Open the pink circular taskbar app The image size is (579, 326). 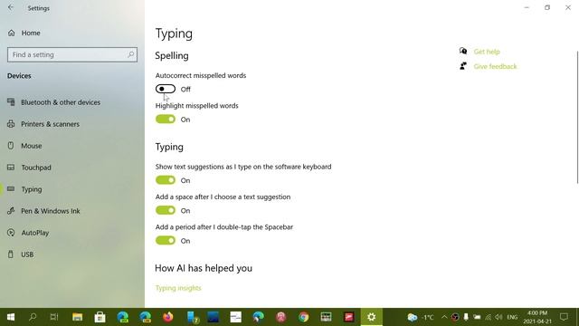[281, 317]
